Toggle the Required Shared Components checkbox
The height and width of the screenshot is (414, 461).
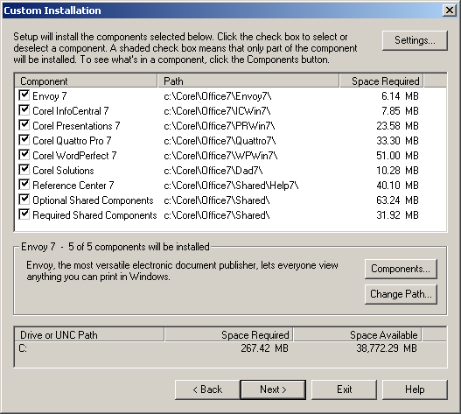click(x=24, y=214)
